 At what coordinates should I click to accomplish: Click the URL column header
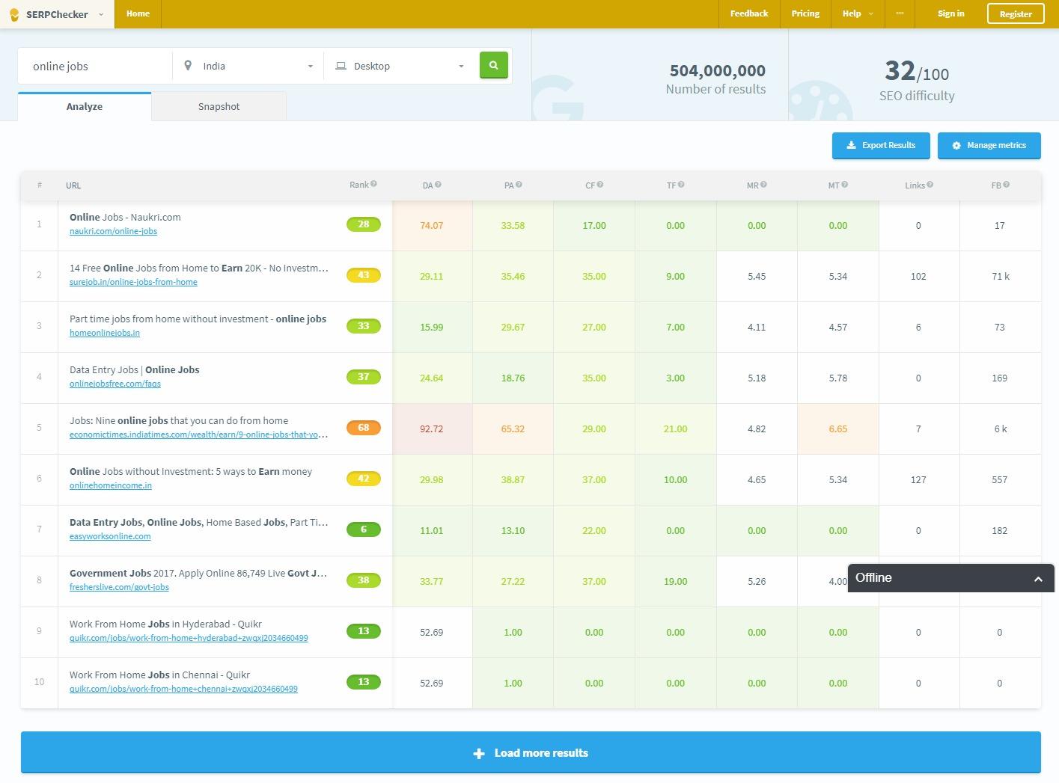coord(73,185)
